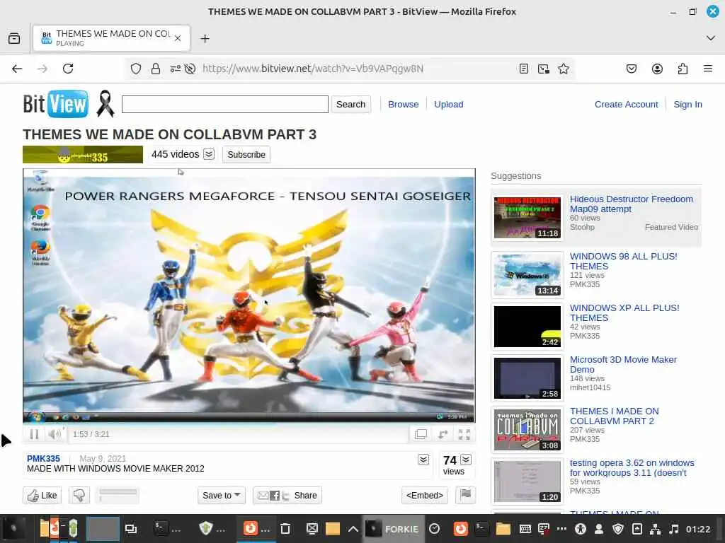Open network icon in system tray
This screenshot has width=725, height=543.
pos(655,529)
